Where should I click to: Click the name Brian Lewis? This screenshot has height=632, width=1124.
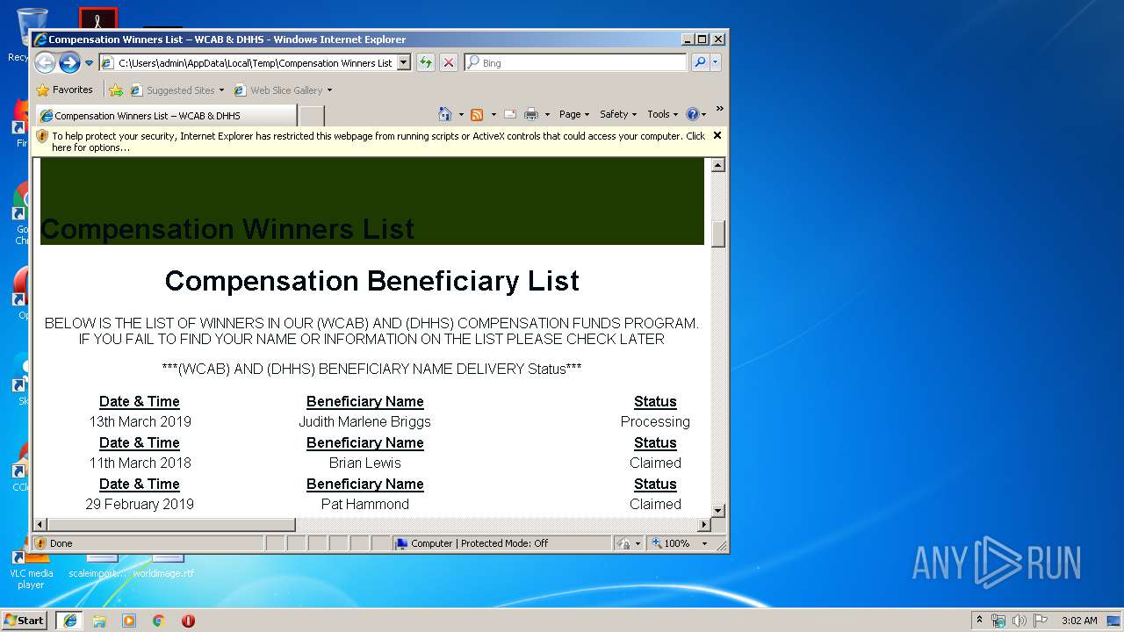coord(364,463)
